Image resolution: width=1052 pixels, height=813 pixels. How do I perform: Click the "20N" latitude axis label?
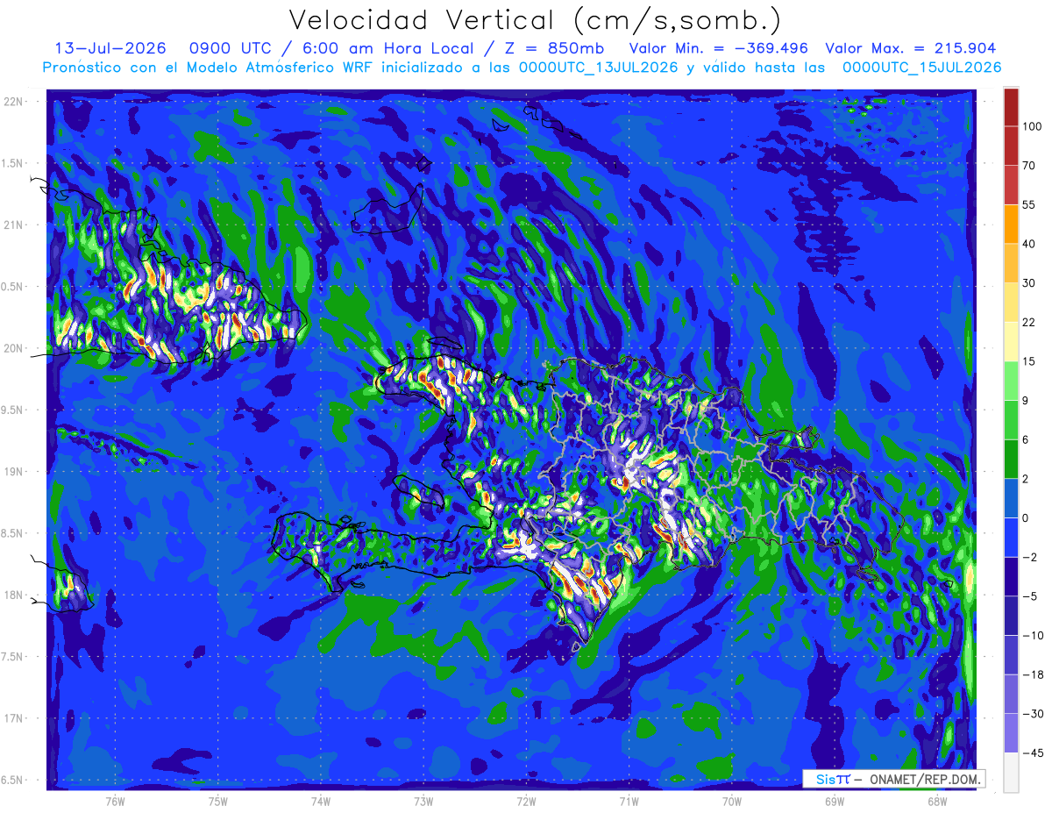coord(13,348)
